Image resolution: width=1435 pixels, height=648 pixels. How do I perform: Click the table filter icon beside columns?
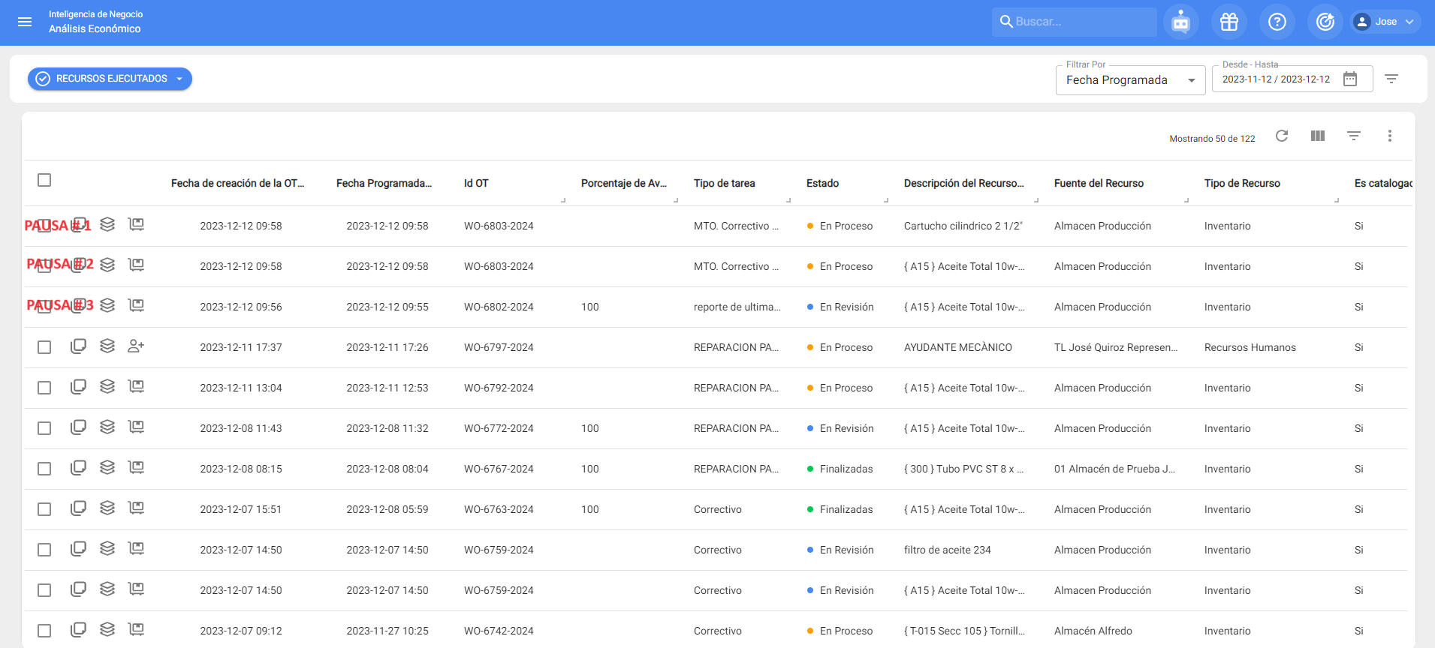pos(1353,136)
